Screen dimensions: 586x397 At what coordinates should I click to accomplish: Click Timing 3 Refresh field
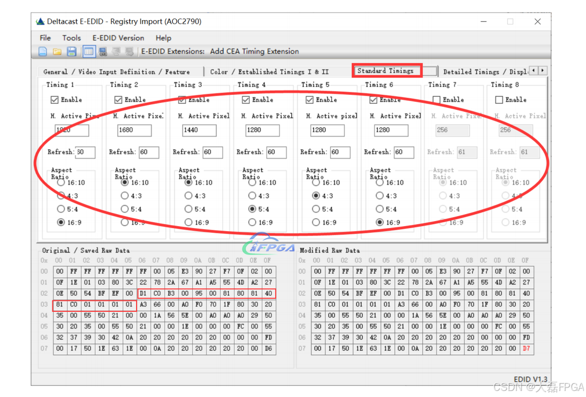213,152
